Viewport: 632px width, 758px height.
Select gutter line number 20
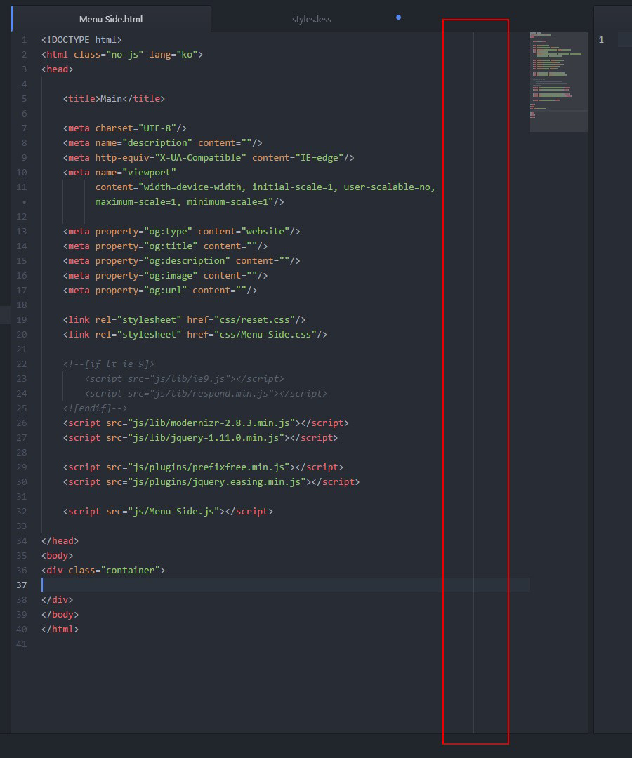click(x=22, y=335)
